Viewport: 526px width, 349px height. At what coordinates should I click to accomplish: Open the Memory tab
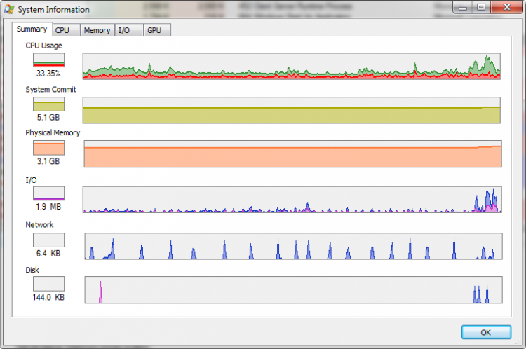tap(97, 30)
